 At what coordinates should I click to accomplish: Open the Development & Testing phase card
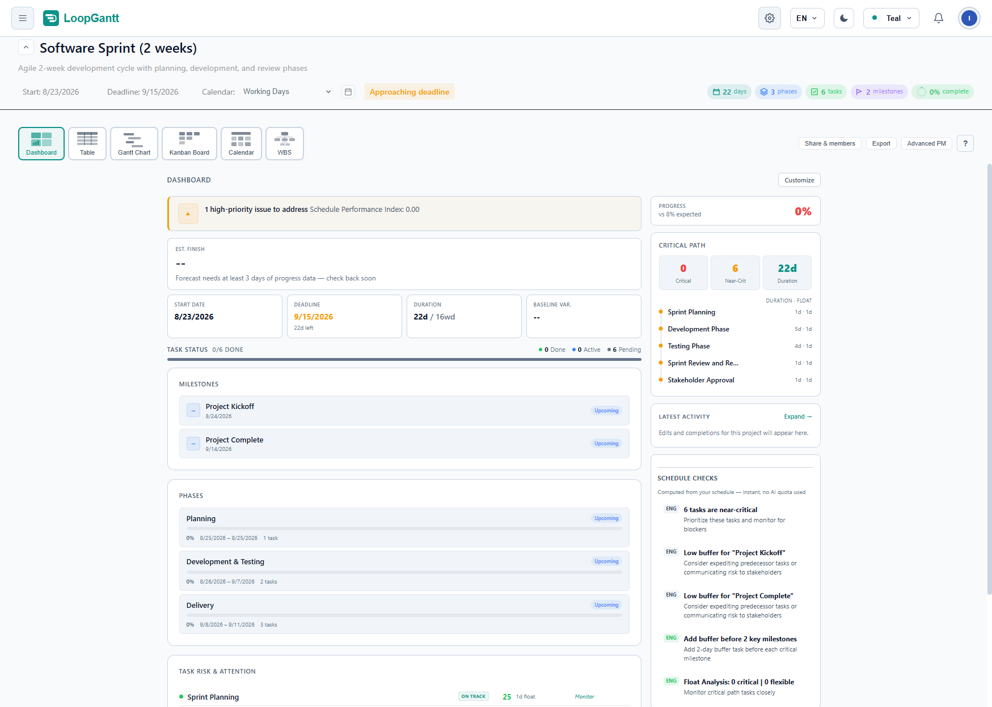click(x=404, y=571)
